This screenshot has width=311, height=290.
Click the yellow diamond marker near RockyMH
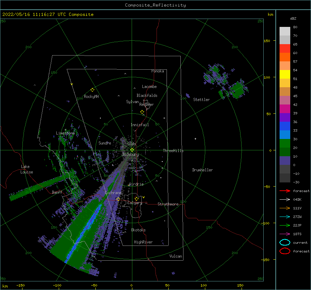(x=92, y=90)
